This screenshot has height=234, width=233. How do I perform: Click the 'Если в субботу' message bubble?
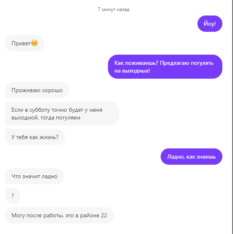62,114
